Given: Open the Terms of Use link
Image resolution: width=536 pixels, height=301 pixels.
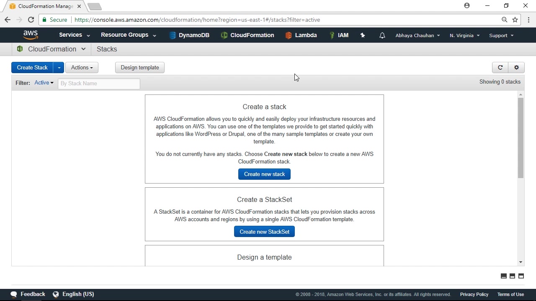Looking at the screenshot, I should pos(510,294).
